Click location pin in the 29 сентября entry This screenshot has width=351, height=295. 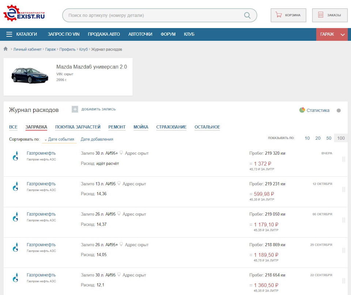(x=121, y=244)
